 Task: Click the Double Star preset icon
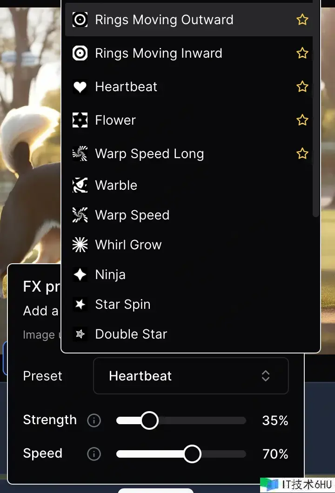click(80, 334)
